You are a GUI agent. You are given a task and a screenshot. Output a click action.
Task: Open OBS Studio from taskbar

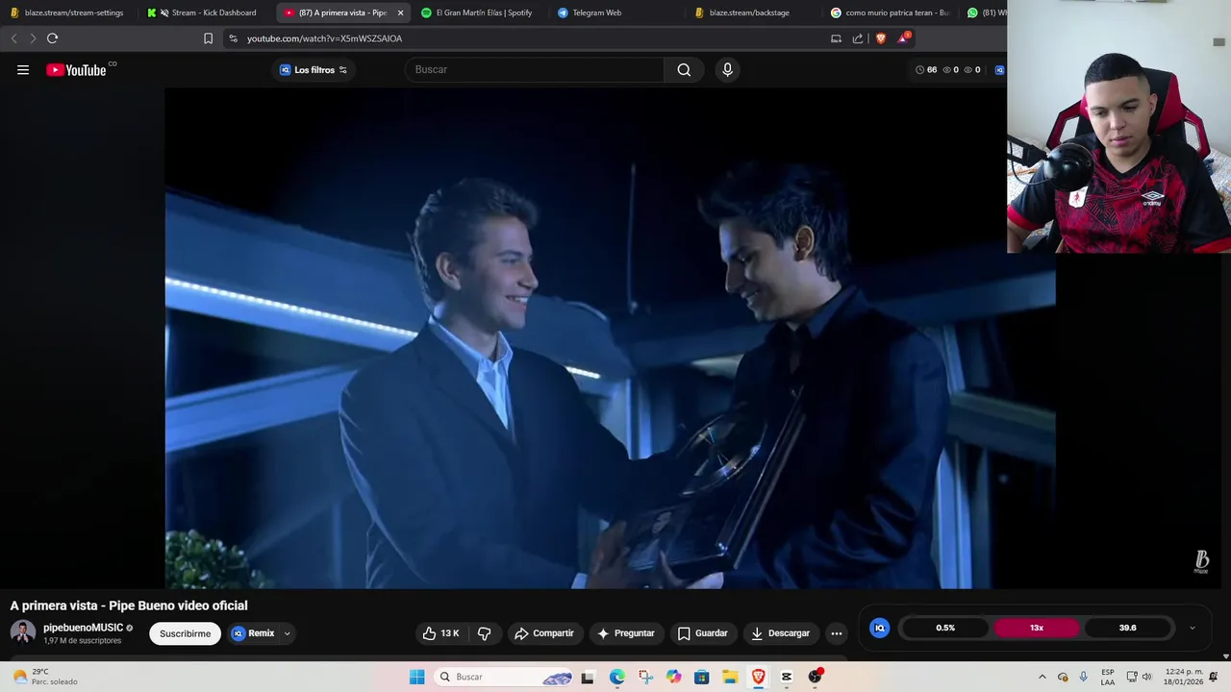pyautogui.click(x=815, y=677)
